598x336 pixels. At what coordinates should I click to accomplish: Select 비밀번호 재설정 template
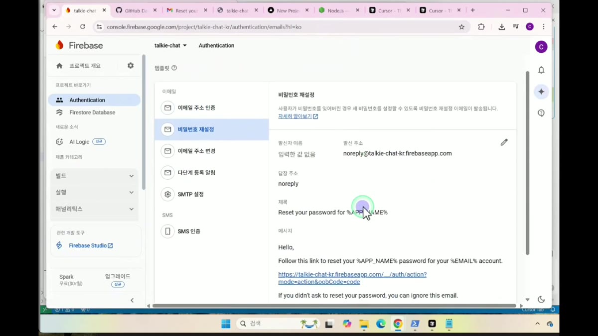(212, 129)
